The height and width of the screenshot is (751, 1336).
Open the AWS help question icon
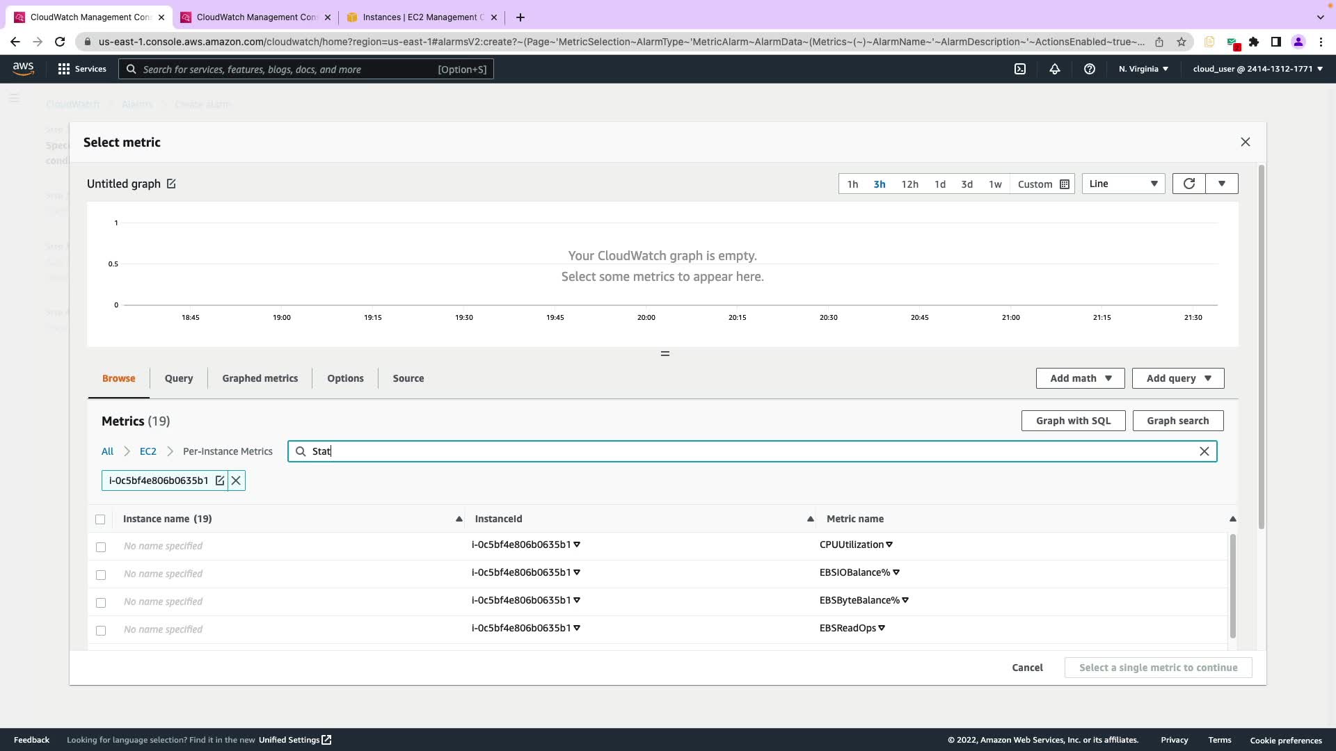pyautogui.click(x=1089, y=69)
